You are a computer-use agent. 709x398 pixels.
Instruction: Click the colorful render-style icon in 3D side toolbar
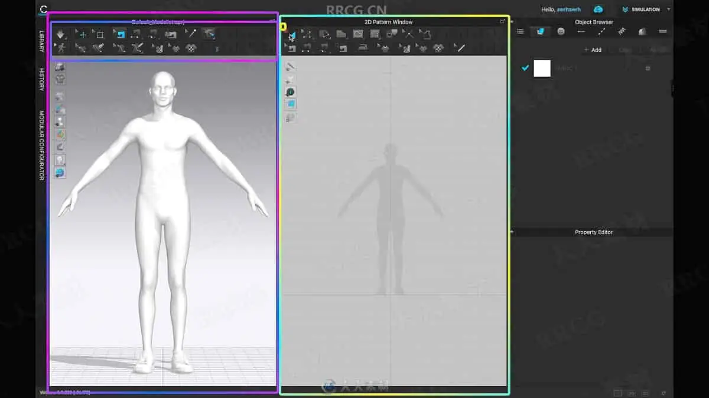pyautogui.click(x=60, y=134)
